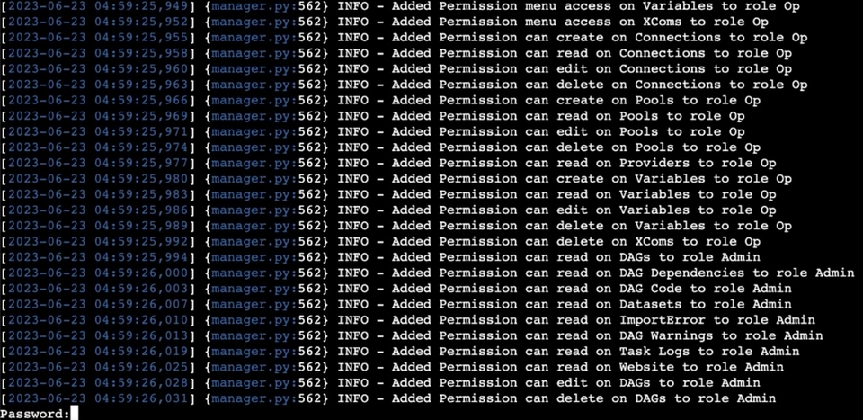The width and height of the screenshot is (863, 420).
Task: Click the Password prompt cursor
Action: [75, 414]
